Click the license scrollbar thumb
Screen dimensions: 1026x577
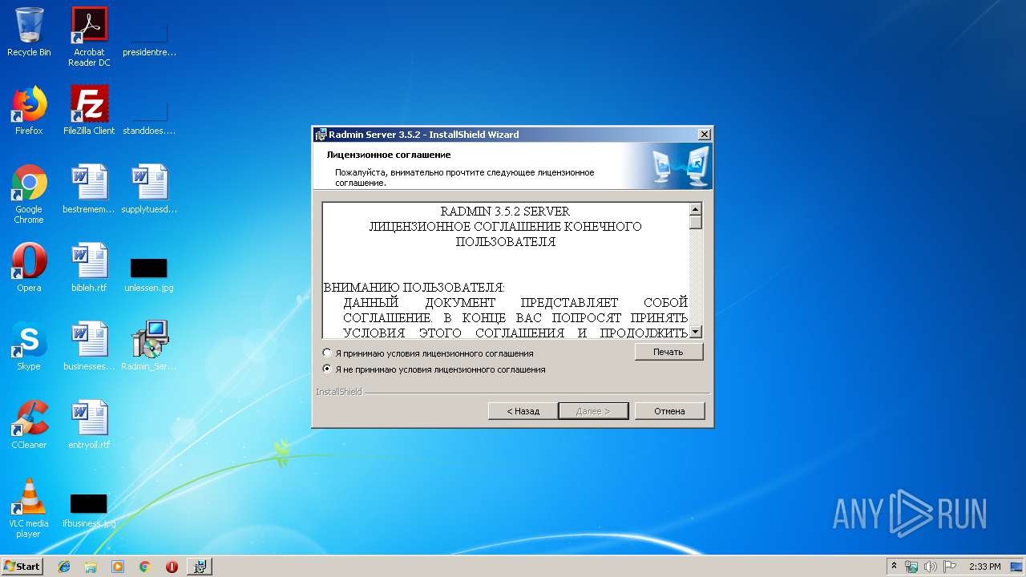click(x=696, y=223)
